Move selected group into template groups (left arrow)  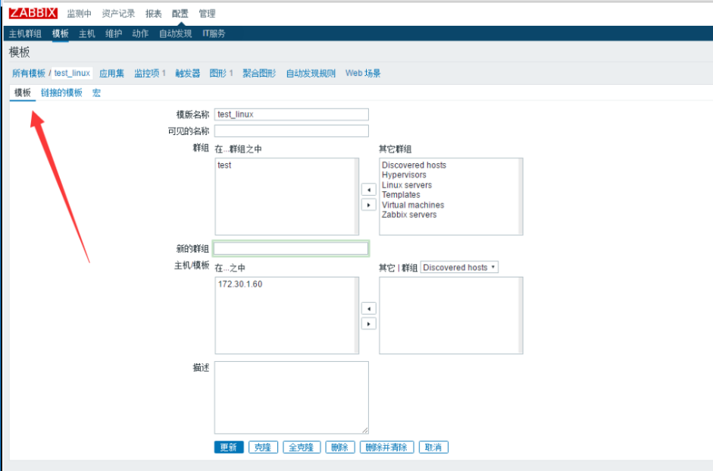369,190
